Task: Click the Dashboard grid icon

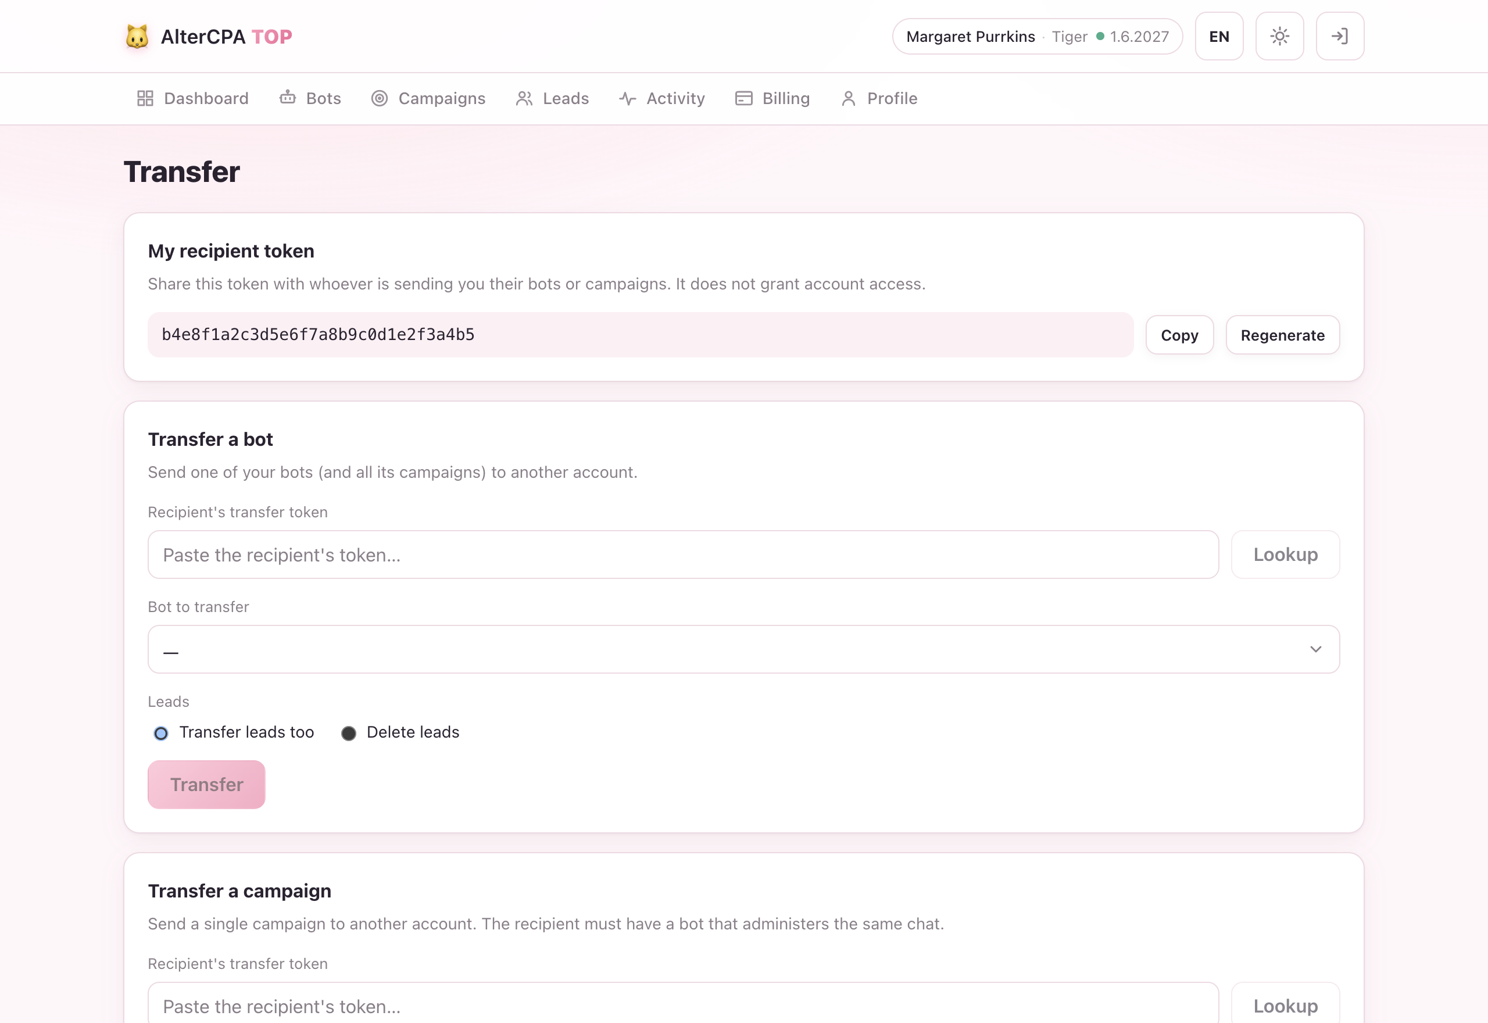Action: (145, 98)
